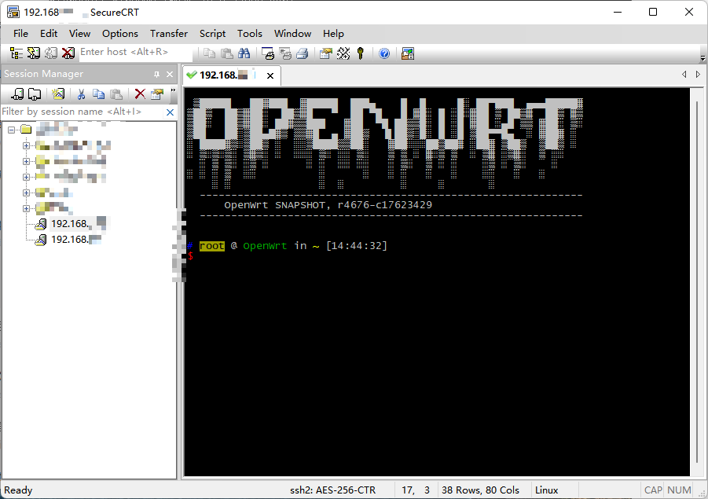Open the Options menu
The image size is (708, 499).
coord(120,34)
